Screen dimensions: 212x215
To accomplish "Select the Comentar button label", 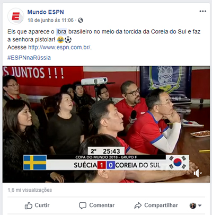I will [x=102, y=205].
